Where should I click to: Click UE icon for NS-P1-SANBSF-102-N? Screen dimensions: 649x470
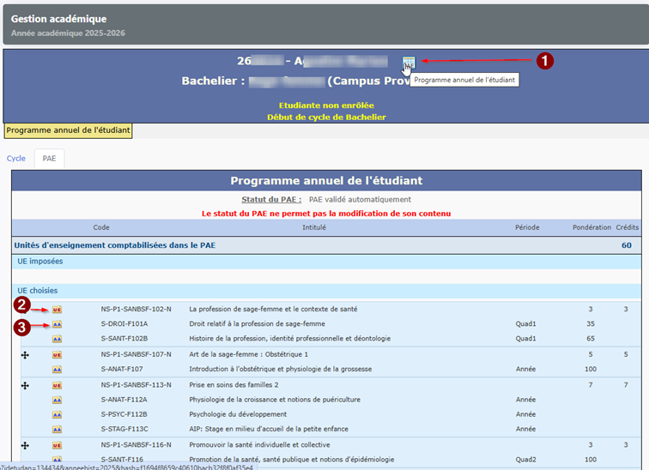[58, 310]
